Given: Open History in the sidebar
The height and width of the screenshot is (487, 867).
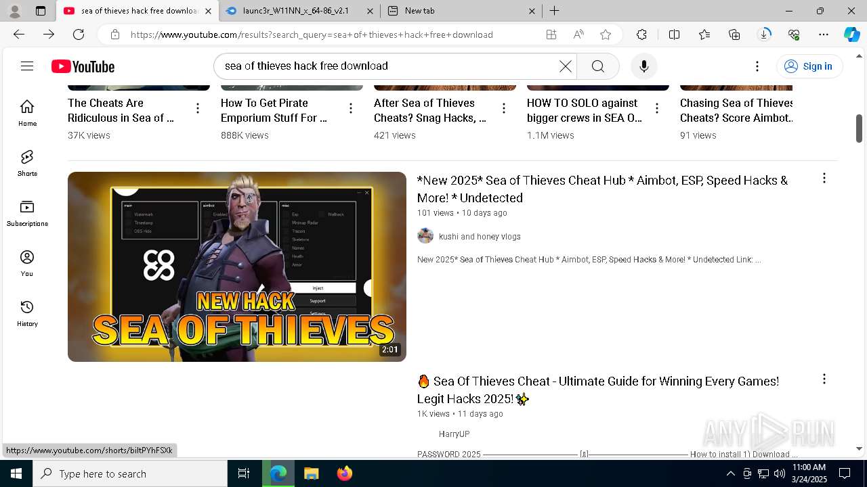Looking at the screenshot, I should click(x=27, y=313).
